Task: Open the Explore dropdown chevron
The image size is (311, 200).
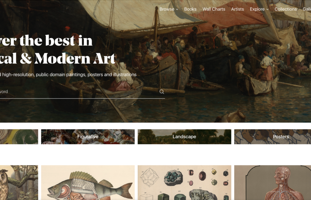Action: click(x=267, y=9)
